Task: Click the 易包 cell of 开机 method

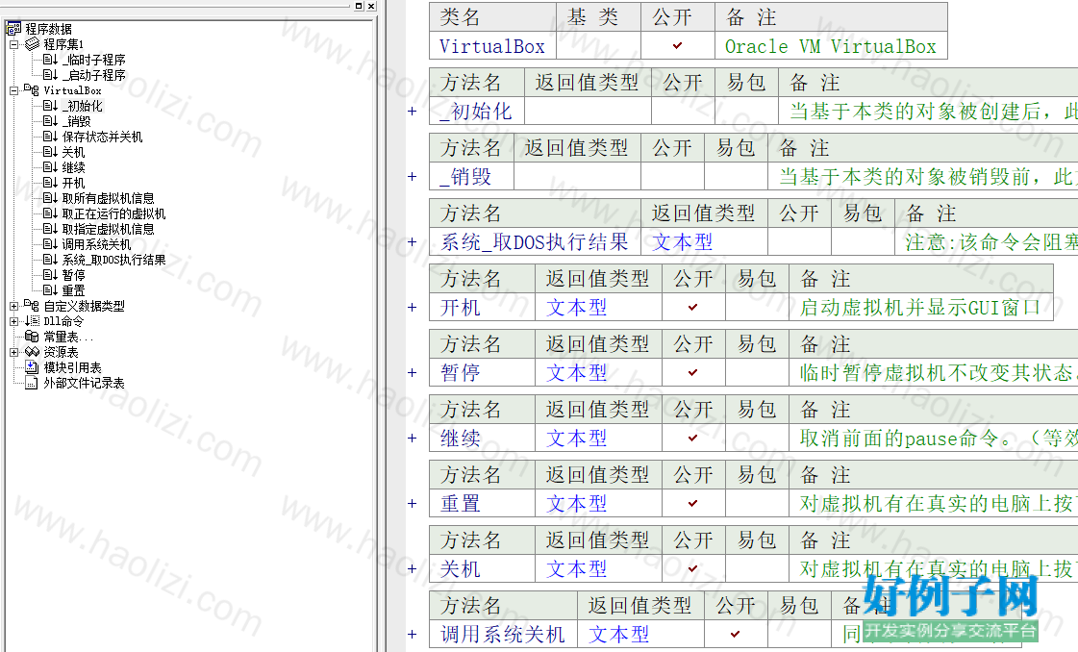Action: (757, 308)
